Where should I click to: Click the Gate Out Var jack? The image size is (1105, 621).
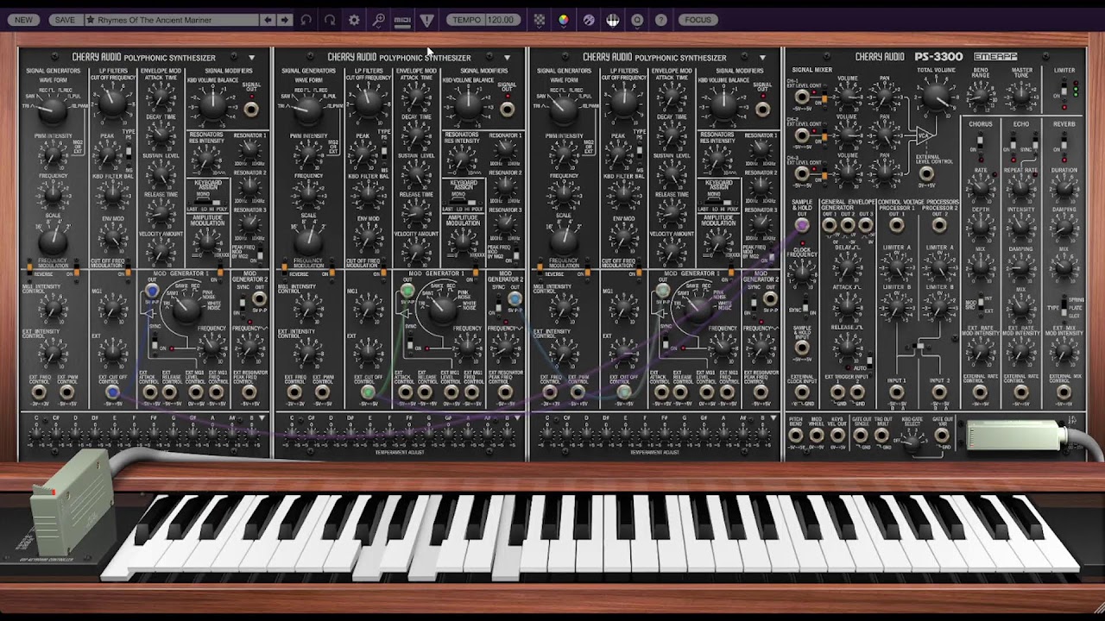click(x=943, y=436)
